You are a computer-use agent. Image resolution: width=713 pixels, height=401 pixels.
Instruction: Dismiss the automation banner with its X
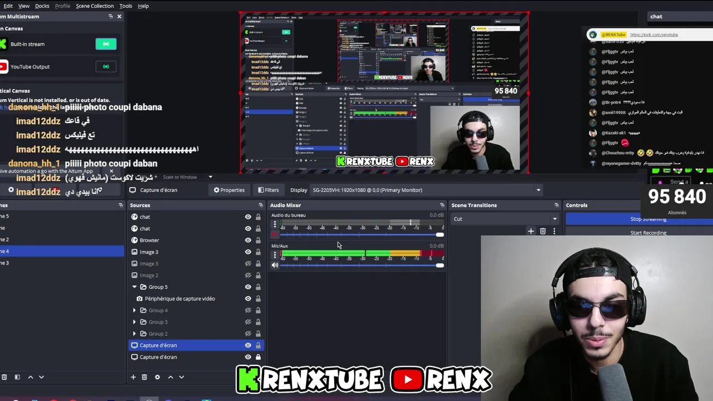(111, 171)
